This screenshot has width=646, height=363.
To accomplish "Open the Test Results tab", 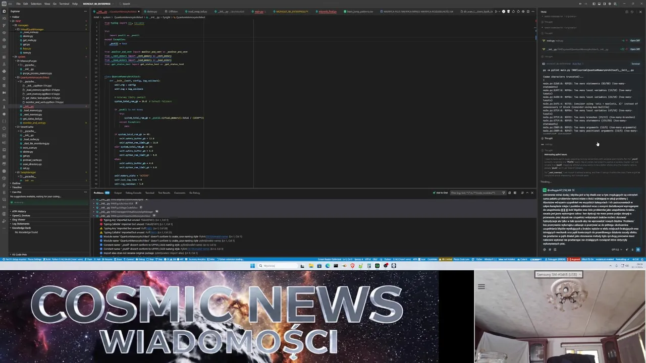I will [164, 193].
